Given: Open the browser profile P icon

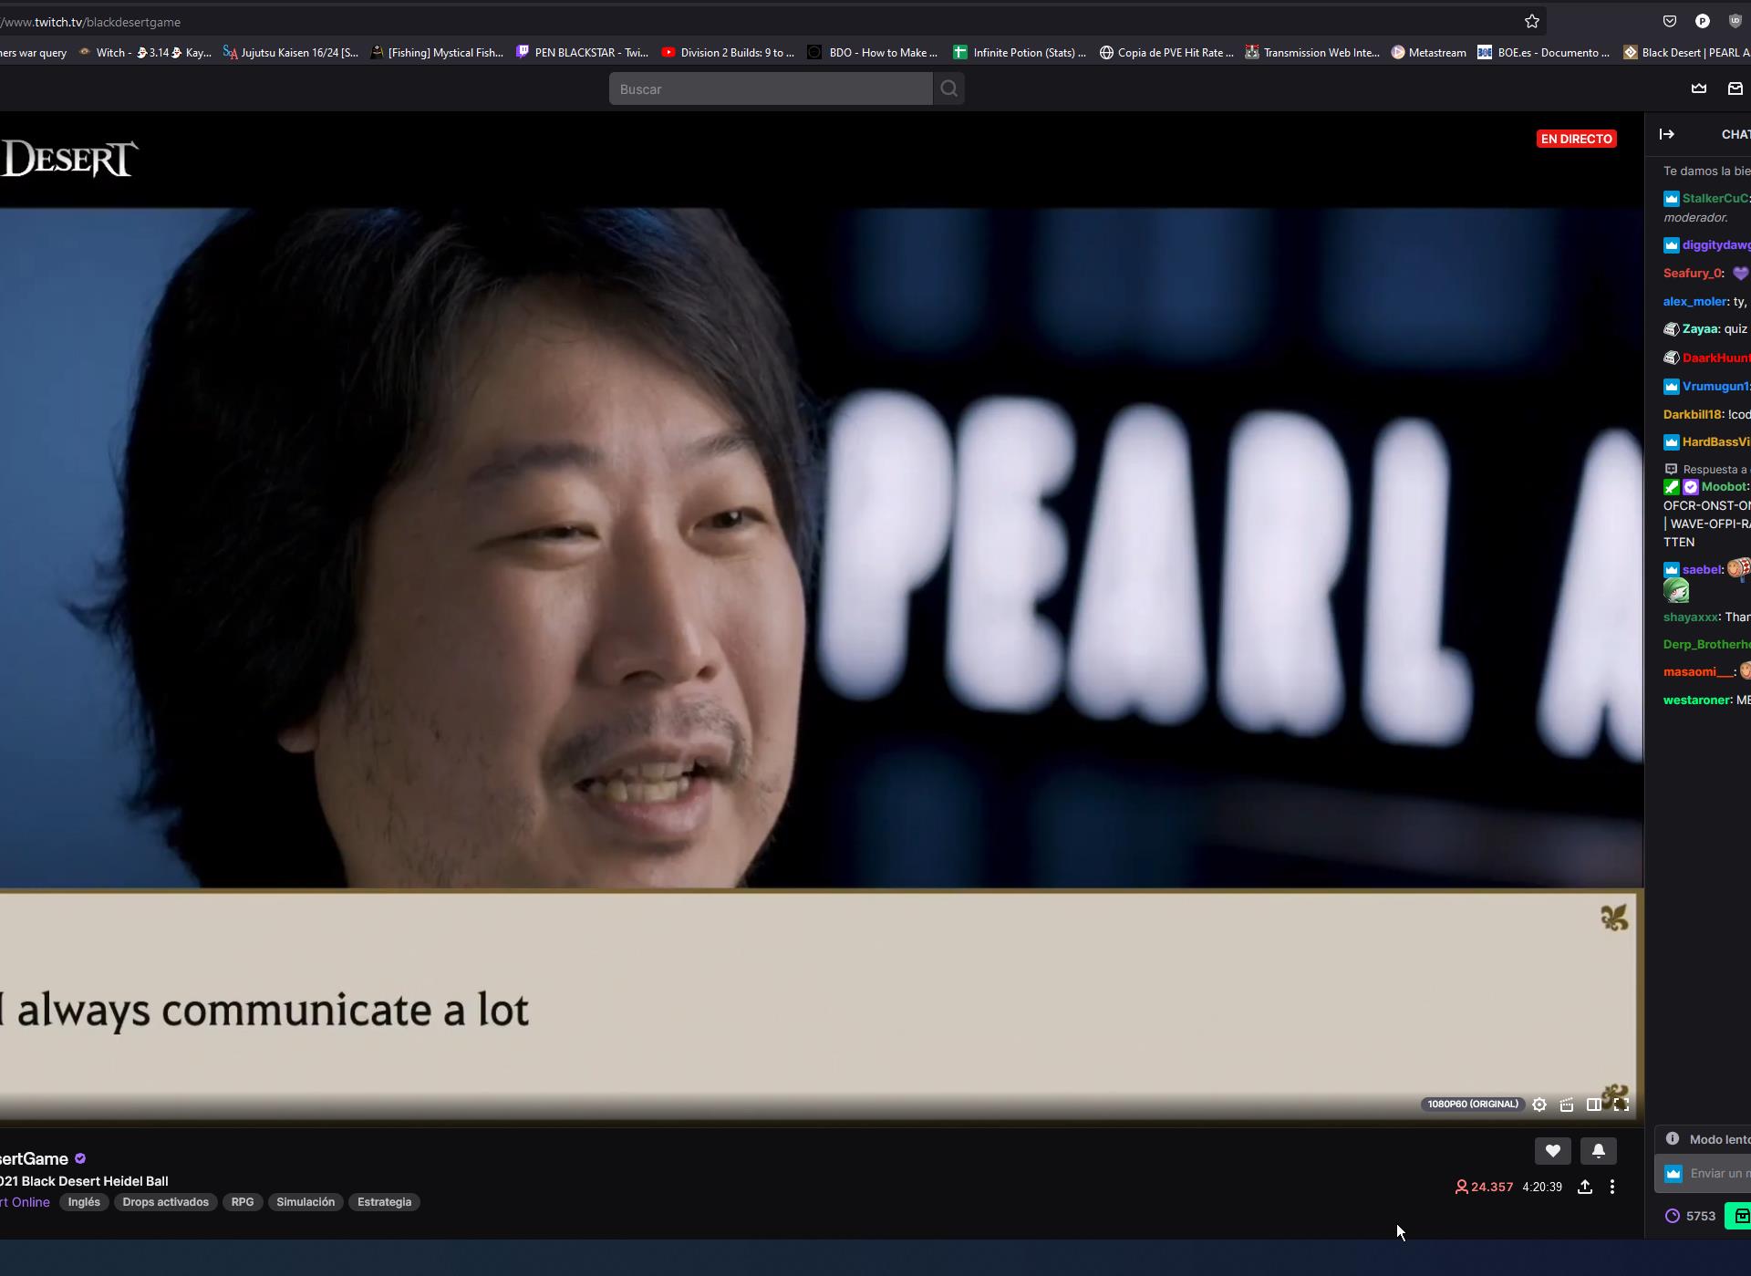Looking at the screenshot, I should 1703,21.
